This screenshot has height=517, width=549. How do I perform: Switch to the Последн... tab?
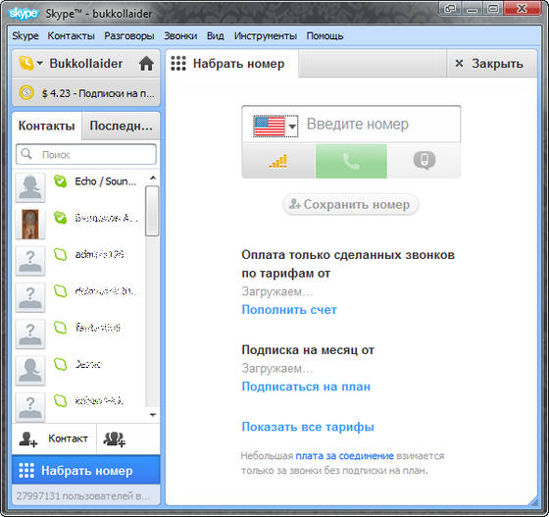121,126
